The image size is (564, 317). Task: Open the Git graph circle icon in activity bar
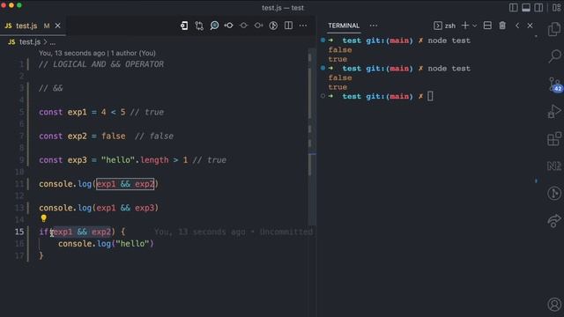(x=554, y=194)
